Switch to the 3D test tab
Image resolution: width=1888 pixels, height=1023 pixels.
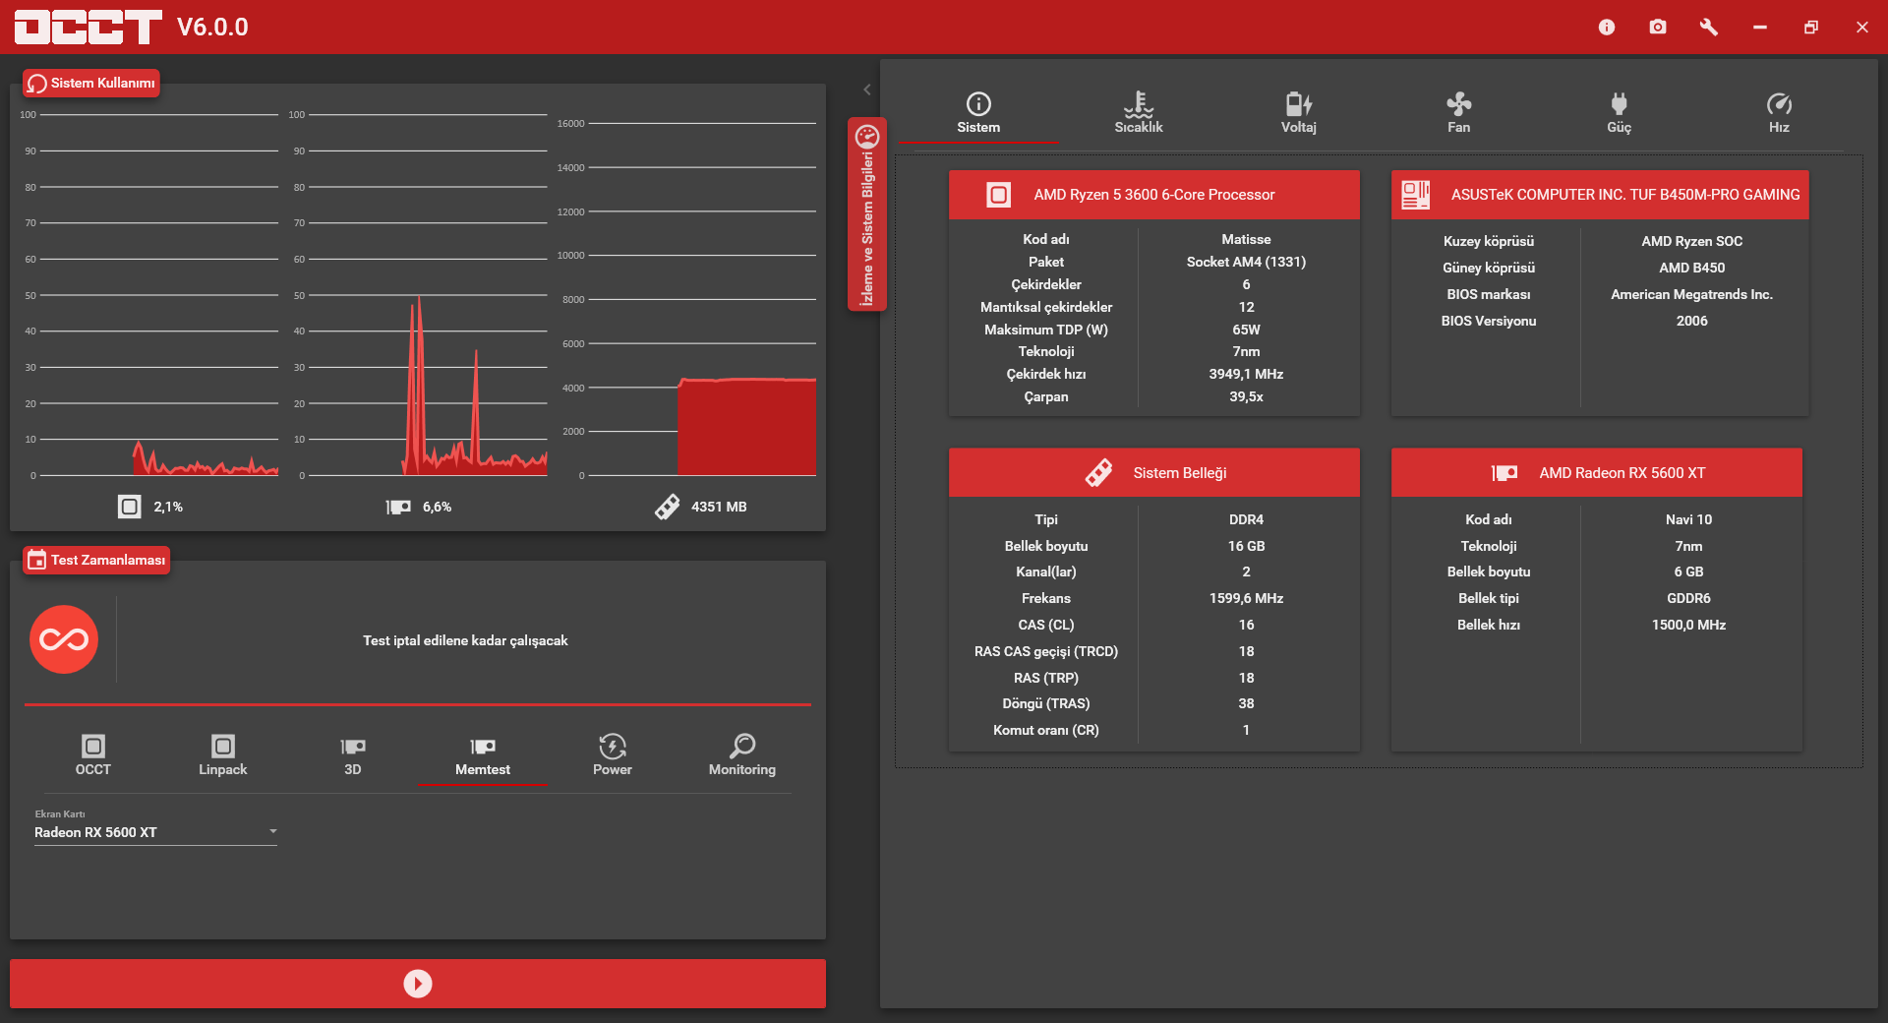click(x=353, y=755)
